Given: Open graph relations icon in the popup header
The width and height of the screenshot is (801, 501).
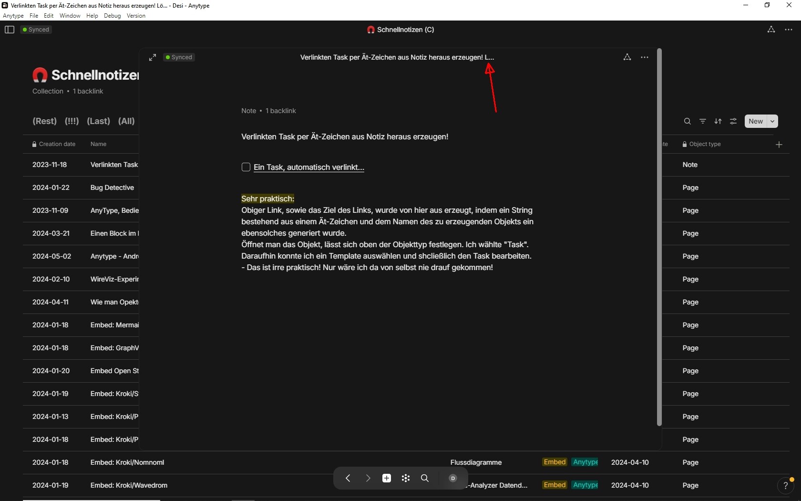Looking at the screenshot, I should [627, 57].
